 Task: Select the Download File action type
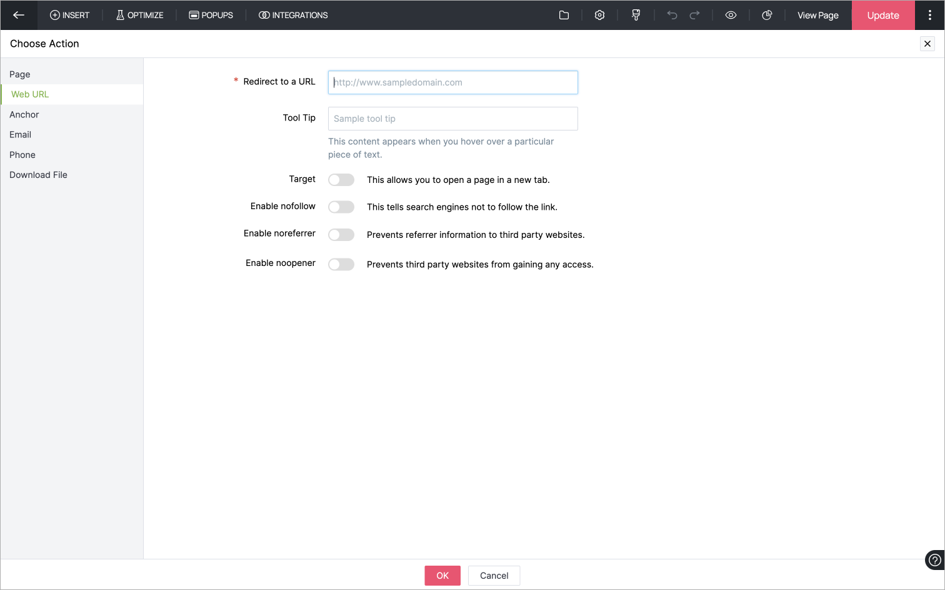[72, 175]
